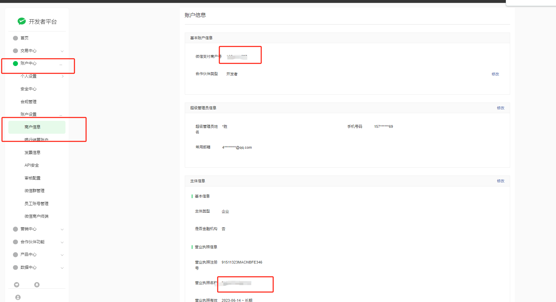Click the 否 value for 是否金融机构
This screenshot has height=302, width=556.
tap(223, 229)
